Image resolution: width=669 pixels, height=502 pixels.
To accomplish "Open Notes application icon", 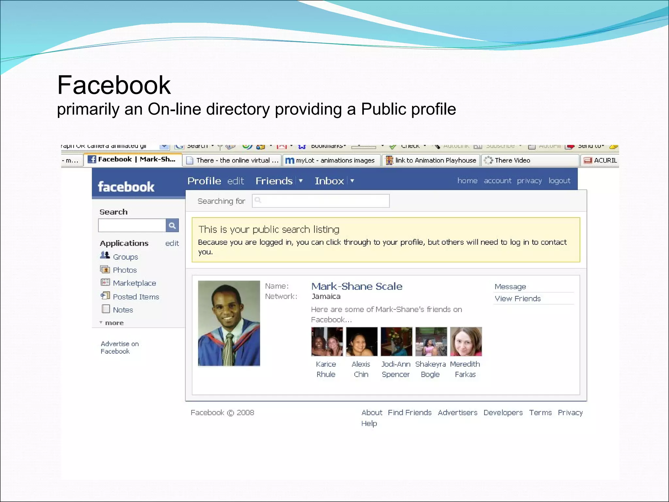I will coord(106,309).
